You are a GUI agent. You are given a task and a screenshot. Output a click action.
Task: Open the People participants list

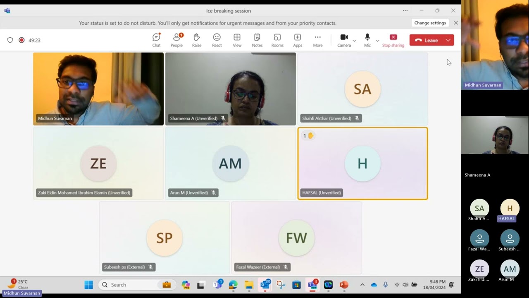click(x=176, y=40)
